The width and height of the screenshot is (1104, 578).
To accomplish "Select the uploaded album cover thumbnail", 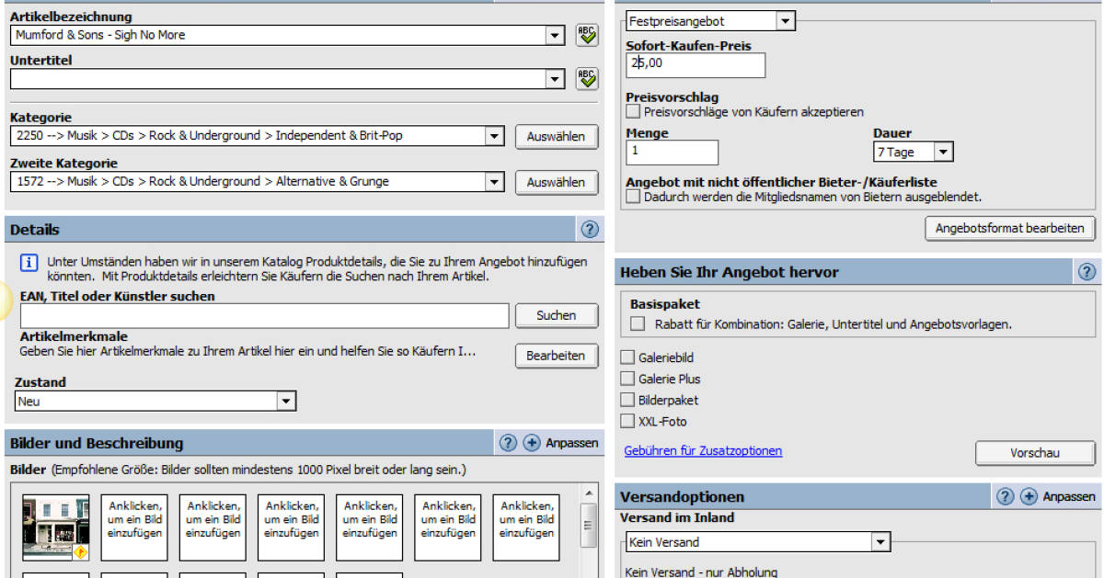I will pos(55,527).
